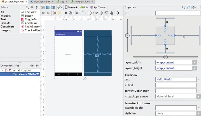Click the Clear All Constraints icon

pos(55,13)
